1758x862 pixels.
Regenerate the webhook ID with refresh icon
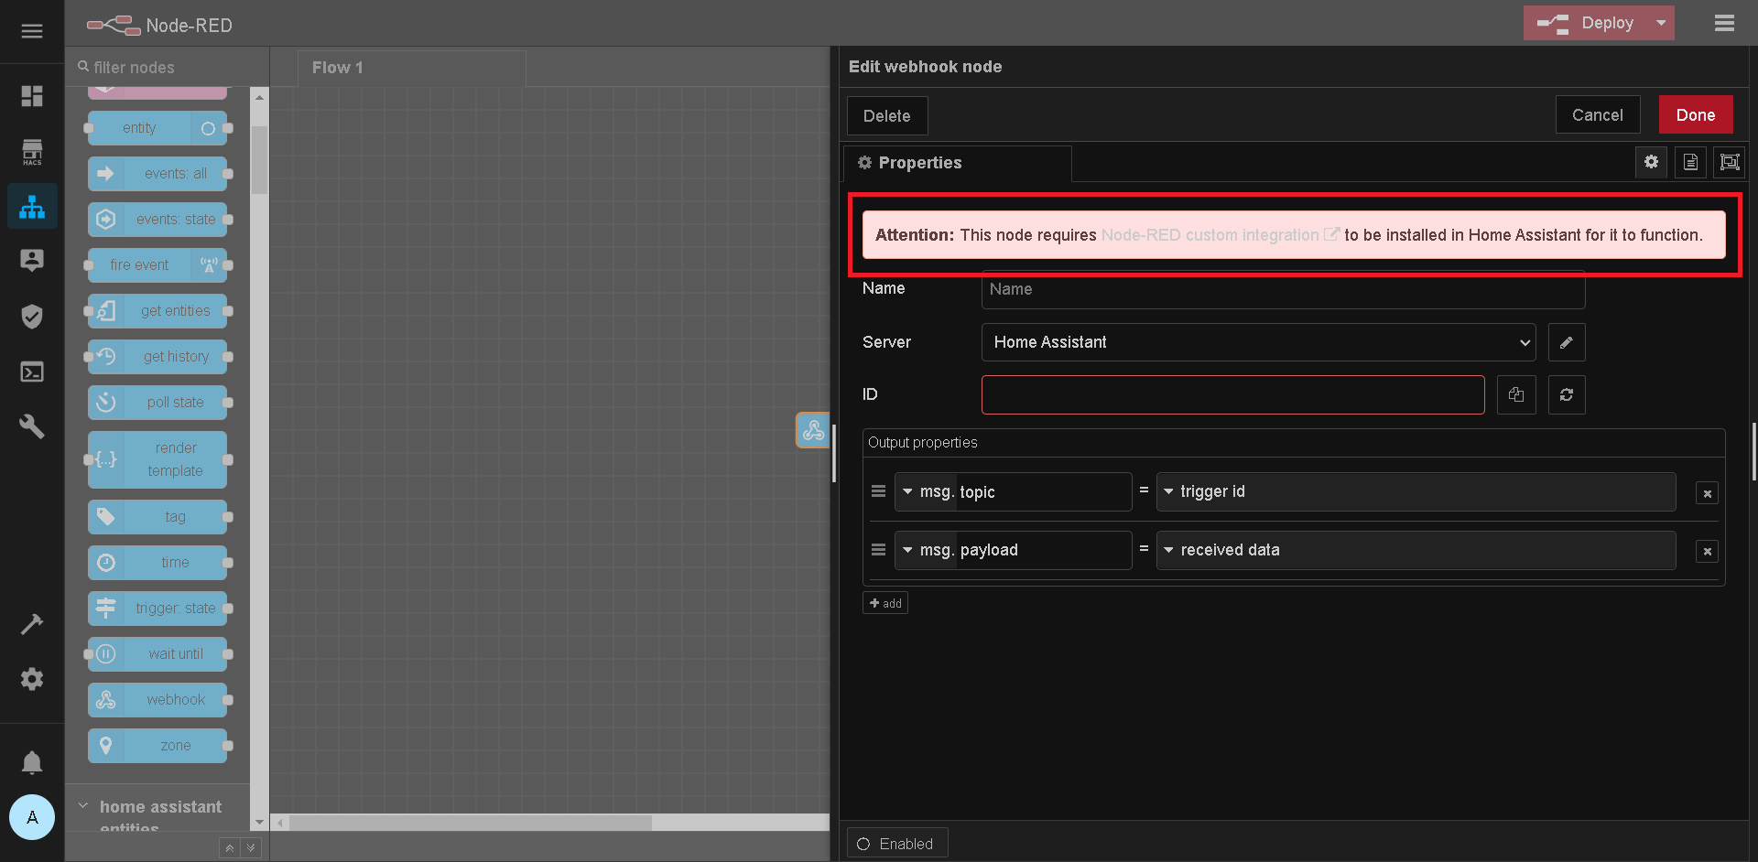[1567, 394]
